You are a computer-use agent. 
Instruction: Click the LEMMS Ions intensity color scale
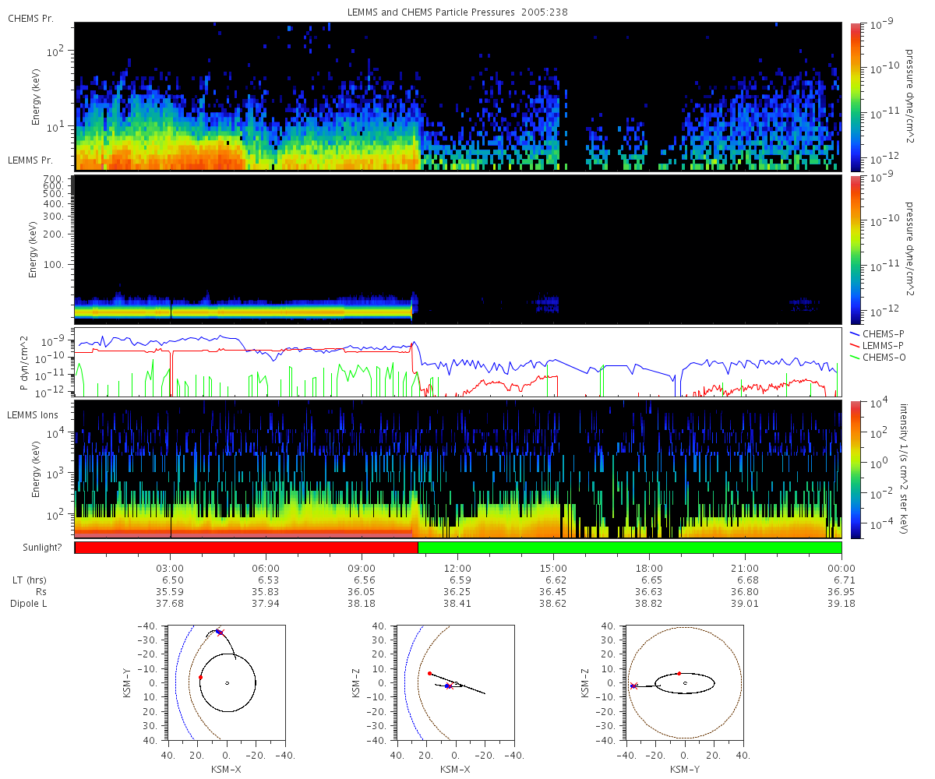click(855, 470)
